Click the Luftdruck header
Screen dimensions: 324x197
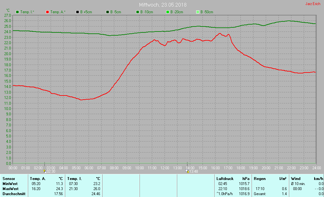coord(225,179)
